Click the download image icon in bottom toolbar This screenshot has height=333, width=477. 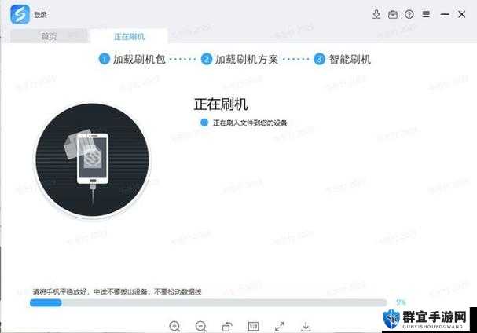point(306,327)
